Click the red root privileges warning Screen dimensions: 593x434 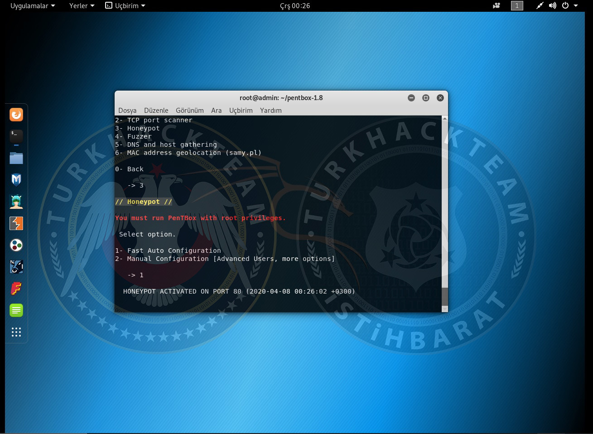pos(200,218)
